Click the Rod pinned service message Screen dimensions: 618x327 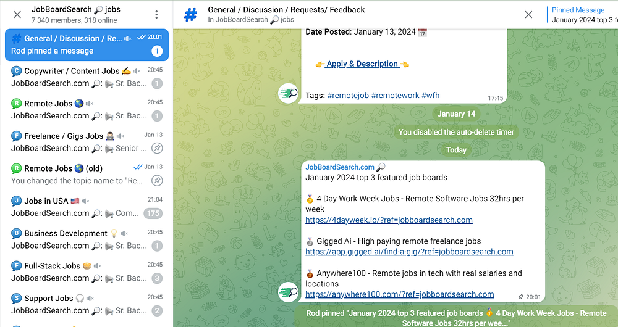456,318
